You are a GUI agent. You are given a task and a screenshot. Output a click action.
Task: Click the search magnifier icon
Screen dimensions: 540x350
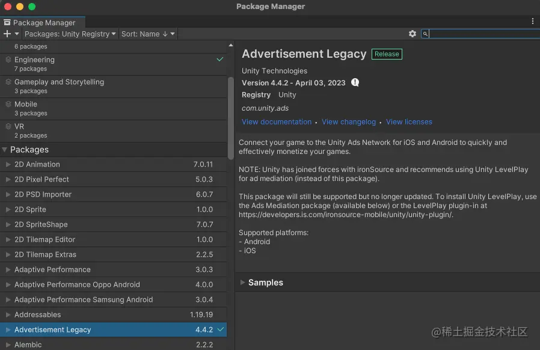tap(425, 34)
